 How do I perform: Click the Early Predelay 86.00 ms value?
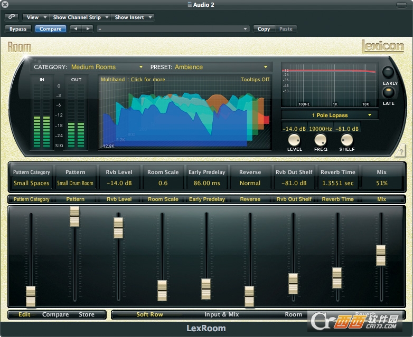point(207,183)
